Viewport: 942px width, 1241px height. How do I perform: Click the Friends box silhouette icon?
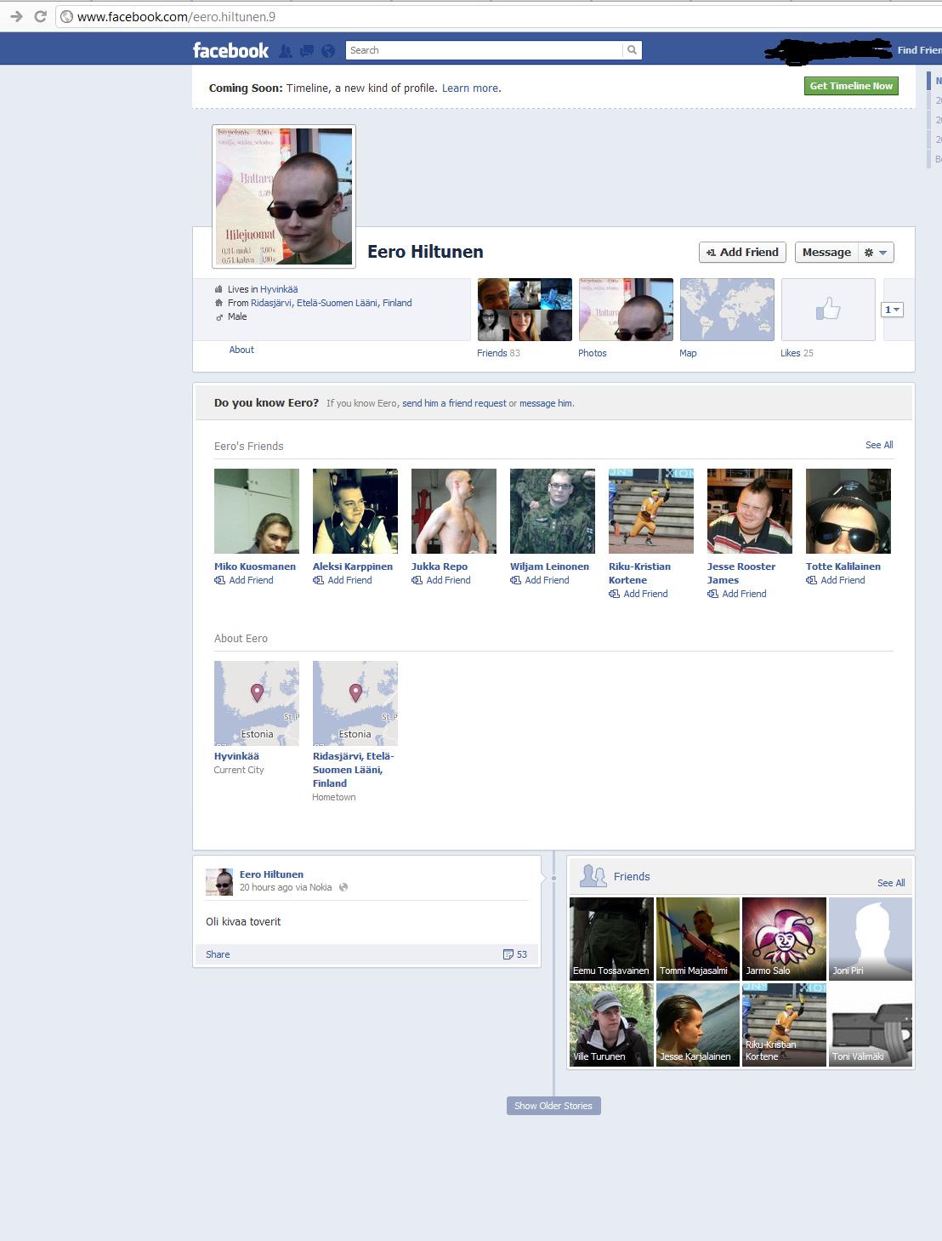click(593, 876)
